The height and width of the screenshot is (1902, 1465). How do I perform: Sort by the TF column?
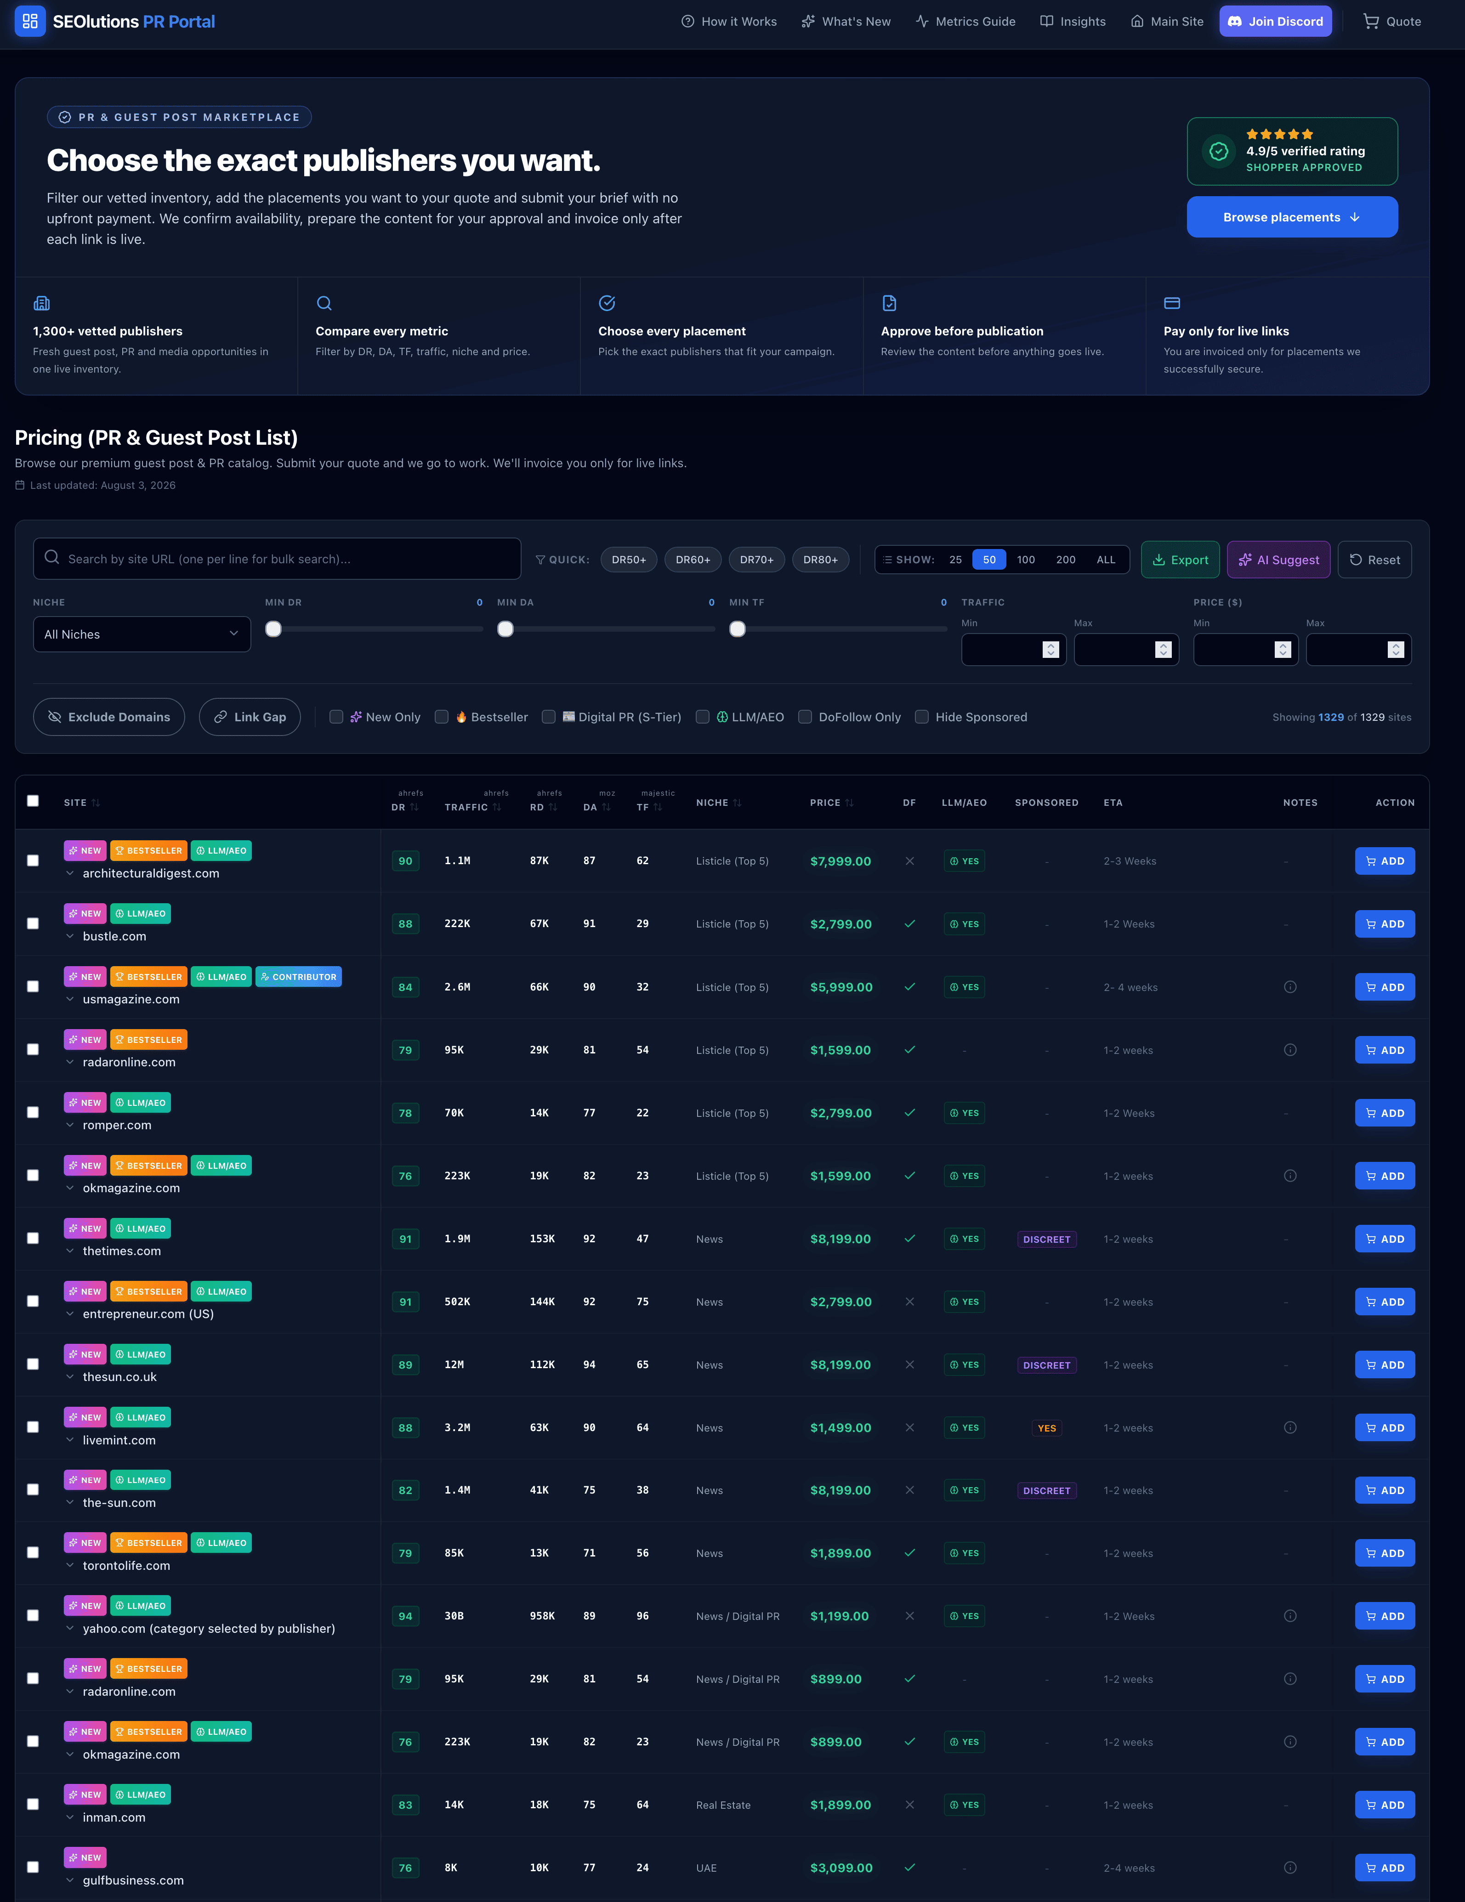click(658, 807)
